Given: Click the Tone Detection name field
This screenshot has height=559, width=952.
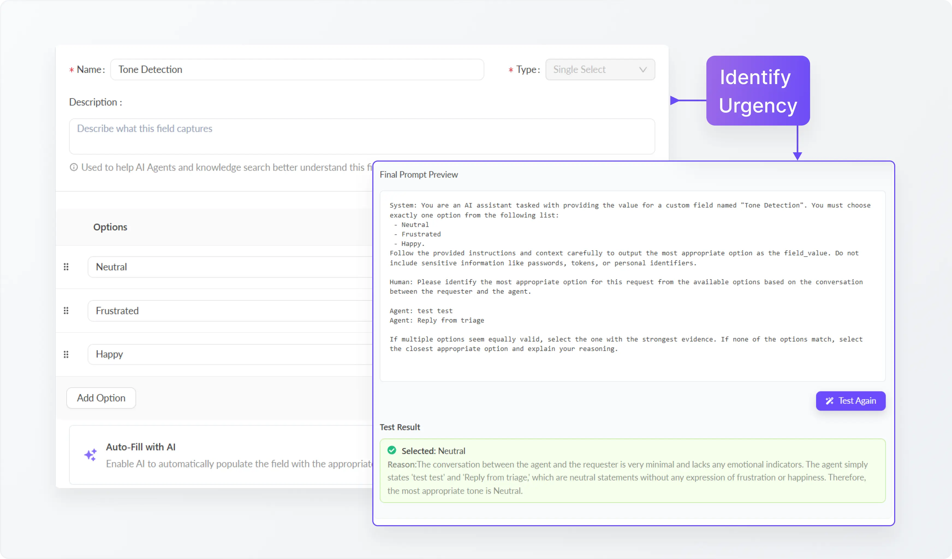Looking at the screenshot, I should pyautogui.click(x=297, y=70).
